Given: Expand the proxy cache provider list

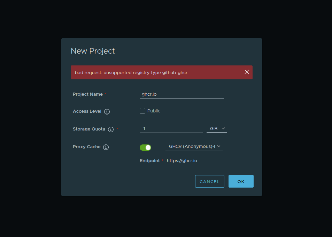Looking at the screenshot, I should [x=219, y=146].
